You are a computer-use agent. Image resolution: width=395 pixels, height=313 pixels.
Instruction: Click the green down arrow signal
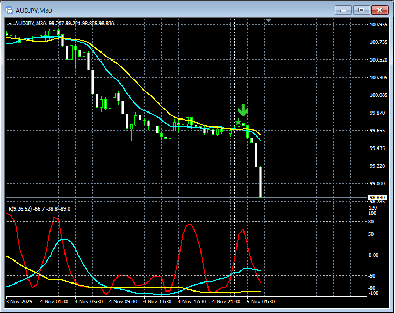[x=243, y=110]
